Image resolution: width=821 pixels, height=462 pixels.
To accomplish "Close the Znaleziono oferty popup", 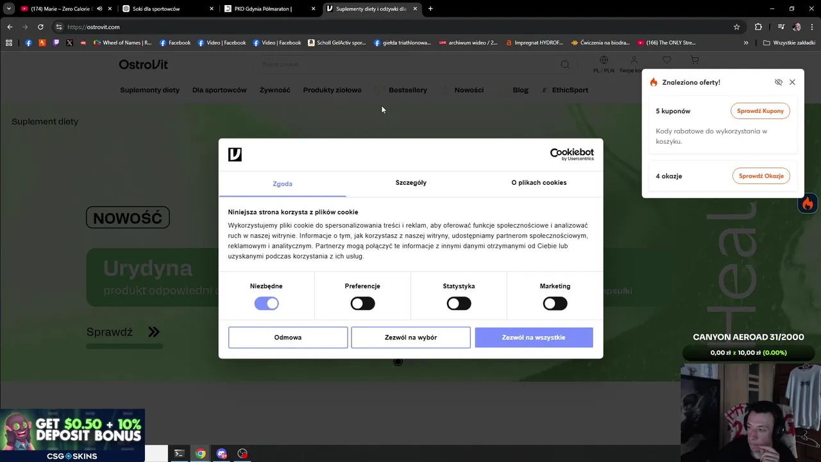I will 792,82.
